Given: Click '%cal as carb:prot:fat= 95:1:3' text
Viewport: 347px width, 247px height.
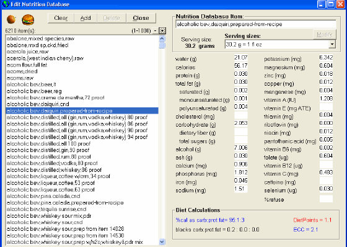Looking at the screenshot, I should [210, 220].
